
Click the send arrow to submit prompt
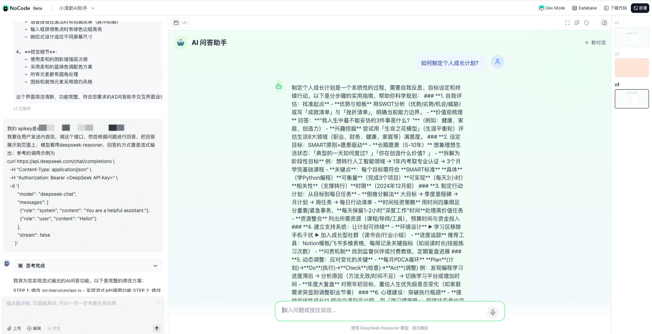point(157,328)
